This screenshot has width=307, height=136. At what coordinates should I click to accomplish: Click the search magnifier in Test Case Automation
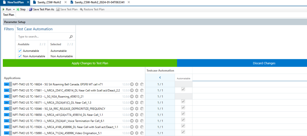coord(71,37)
